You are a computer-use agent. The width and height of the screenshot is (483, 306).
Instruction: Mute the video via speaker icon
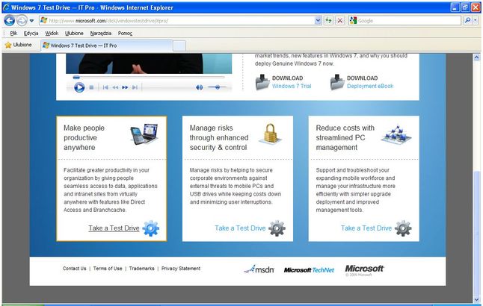pyautogui.click(x=200, y=87)
